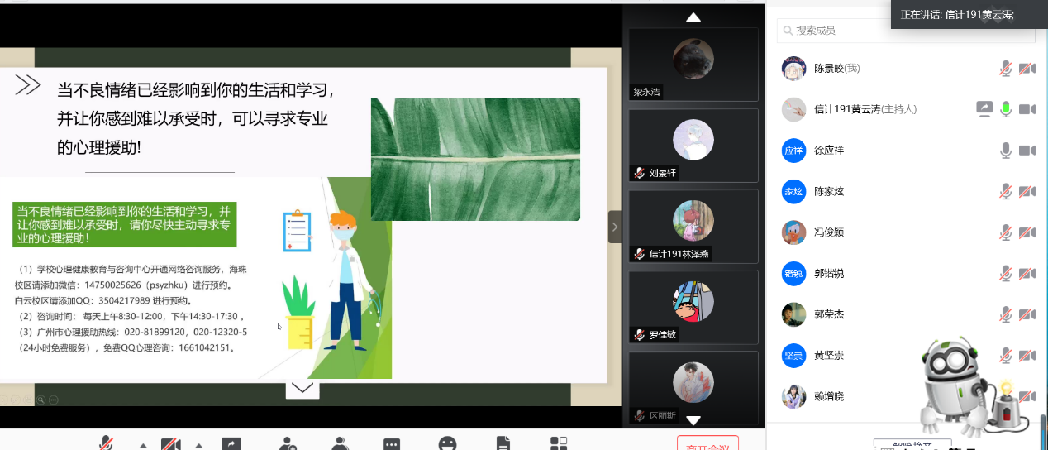
Task: Unmute your microphone in the bottom toolbar
Action: (107, 444)
